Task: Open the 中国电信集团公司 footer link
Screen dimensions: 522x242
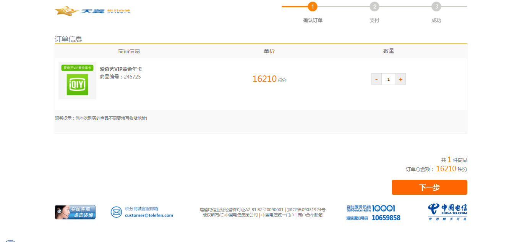Action: click(x=241, y=215)
